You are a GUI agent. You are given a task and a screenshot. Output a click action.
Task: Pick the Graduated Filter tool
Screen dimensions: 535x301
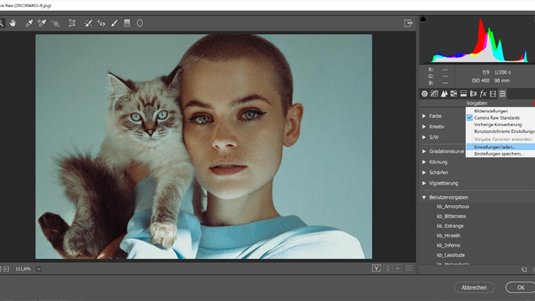tap(127, 23)
